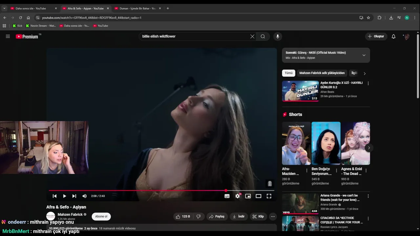Share the video via Paylaş
Viewport: 420px width, 236px height.
[217, 216]
